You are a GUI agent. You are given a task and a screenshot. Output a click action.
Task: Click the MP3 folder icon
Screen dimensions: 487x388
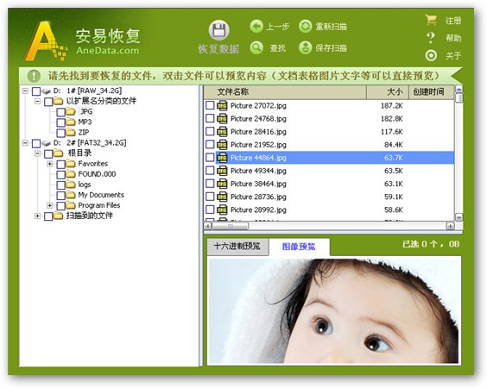(71, 122)
